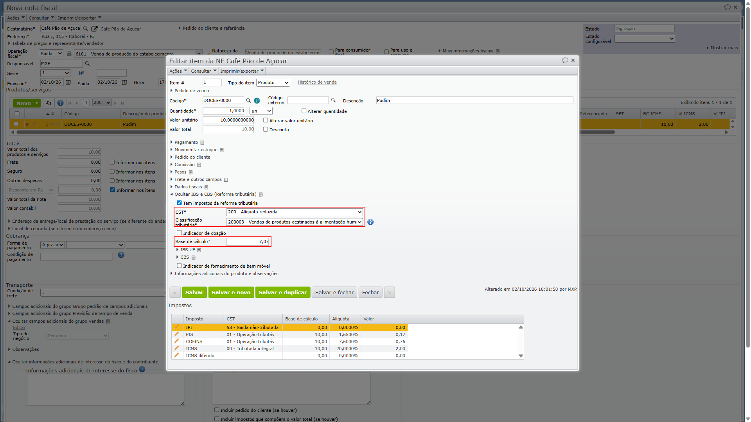The image size is (751, 422).
Task: Tick the Desconto checkbox
Action: point(266,129)
